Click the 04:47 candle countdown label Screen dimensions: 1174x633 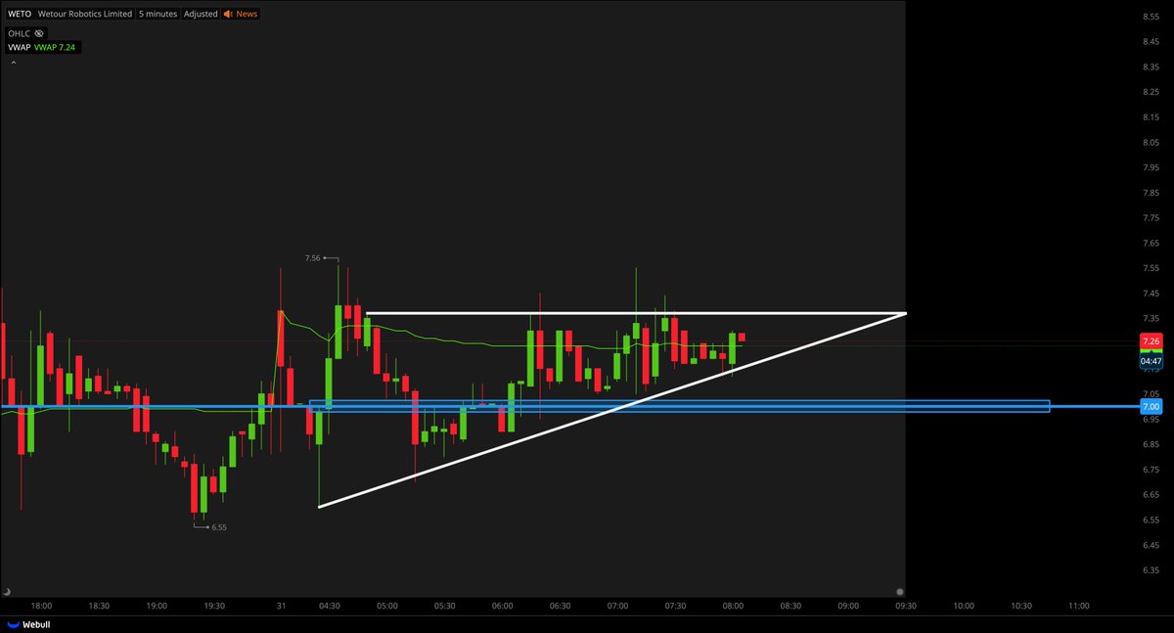pos(1151,361)
